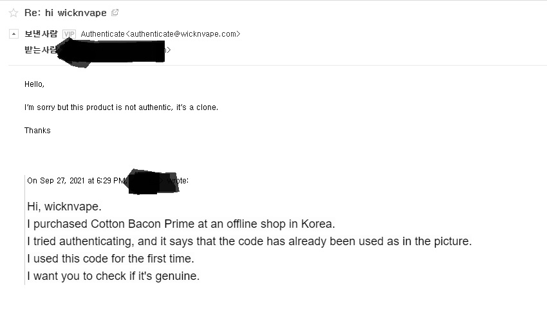Click the 받는사람 recipient label
This screenshot has width=547, height=323.
[x=41, y=50]
